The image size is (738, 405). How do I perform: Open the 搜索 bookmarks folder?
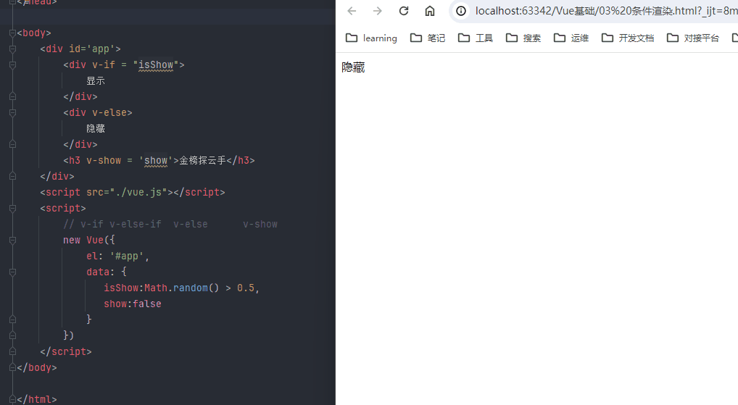pos(523,38)
